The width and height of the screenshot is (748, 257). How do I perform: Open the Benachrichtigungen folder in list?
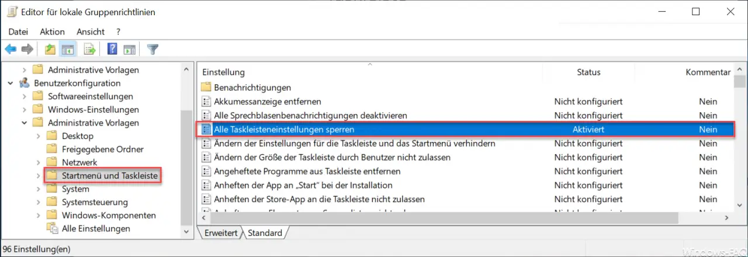[x=252, y=88]
